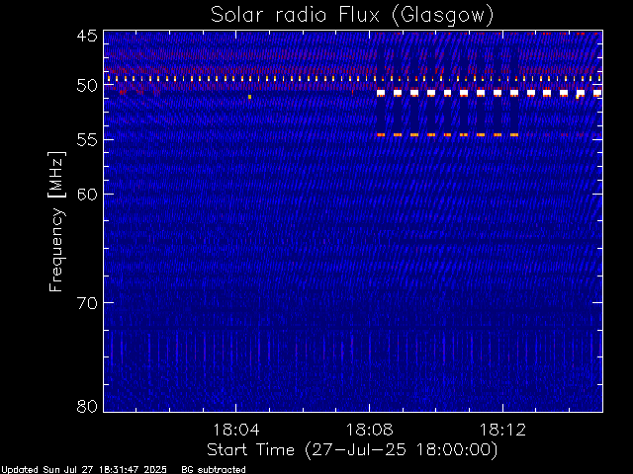Click the 80 MHz frequency tick label
The width and height of the screenshot is (633, 474).
87,406
